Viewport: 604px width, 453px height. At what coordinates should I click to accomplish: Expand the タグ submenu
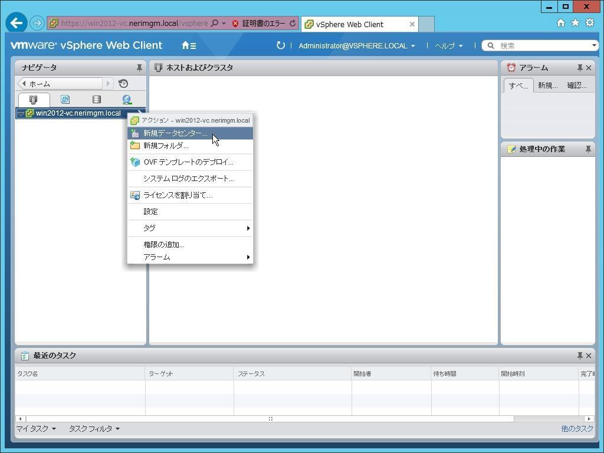(191, 228)
